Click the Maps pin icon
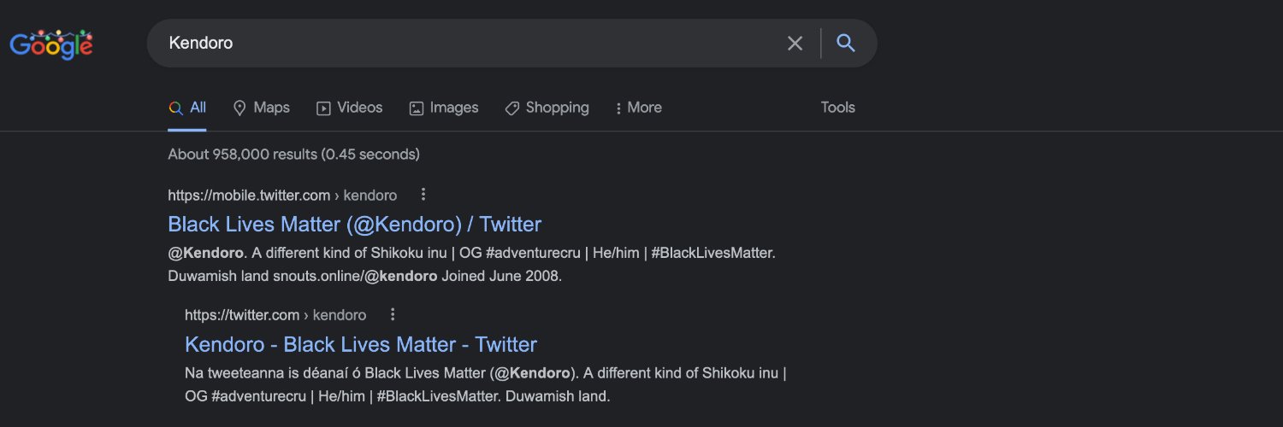This screenshot has height=427, width=1283. [239, 108]
